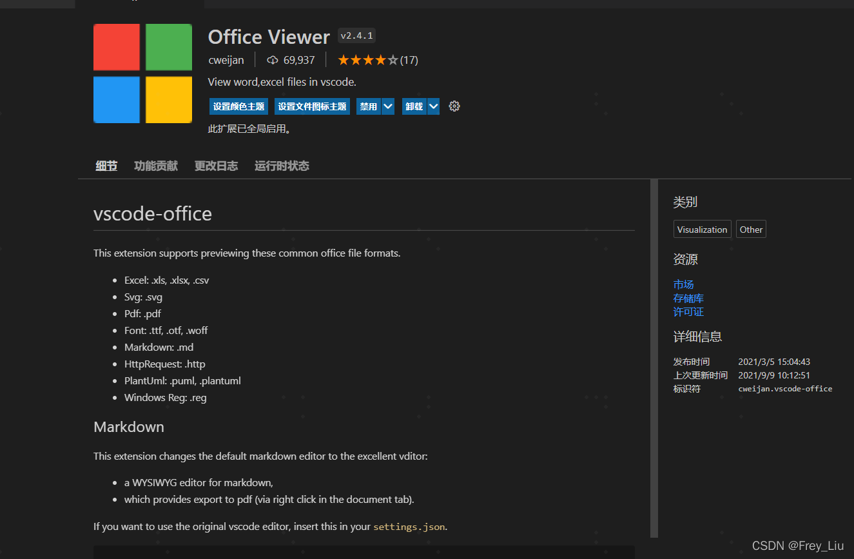Expand the 禁用 dropdown arrow
Screen dimensions: 854x559
click(387, 106)
